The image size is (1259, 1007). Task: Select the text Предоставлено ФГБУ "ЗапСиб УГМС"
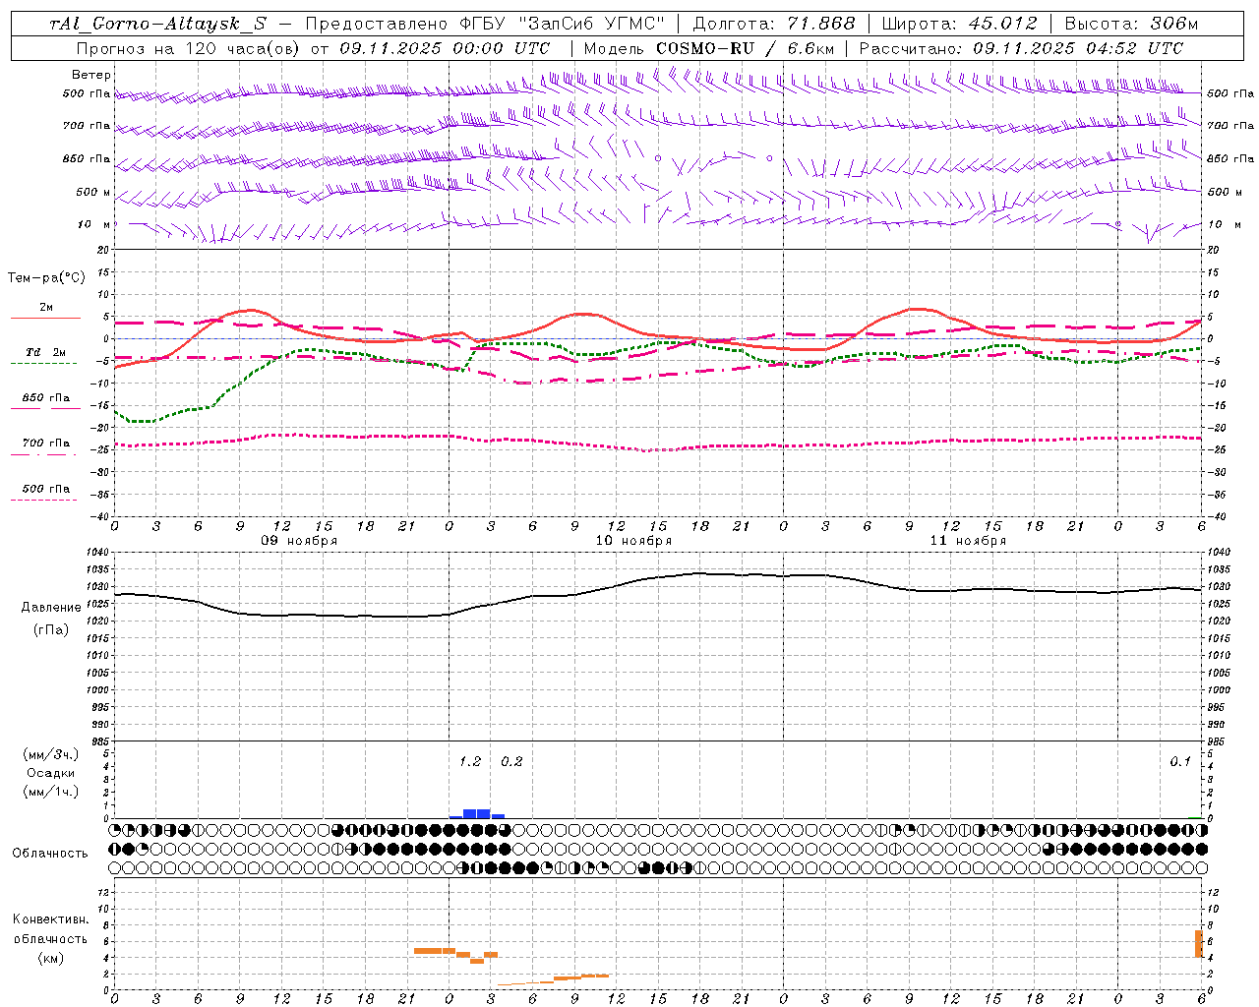(x=485, y=25)
